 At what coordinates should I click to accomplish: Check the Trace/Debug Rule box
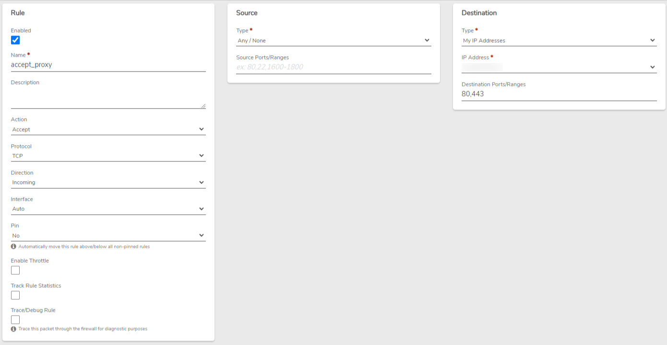pos(15,320)
